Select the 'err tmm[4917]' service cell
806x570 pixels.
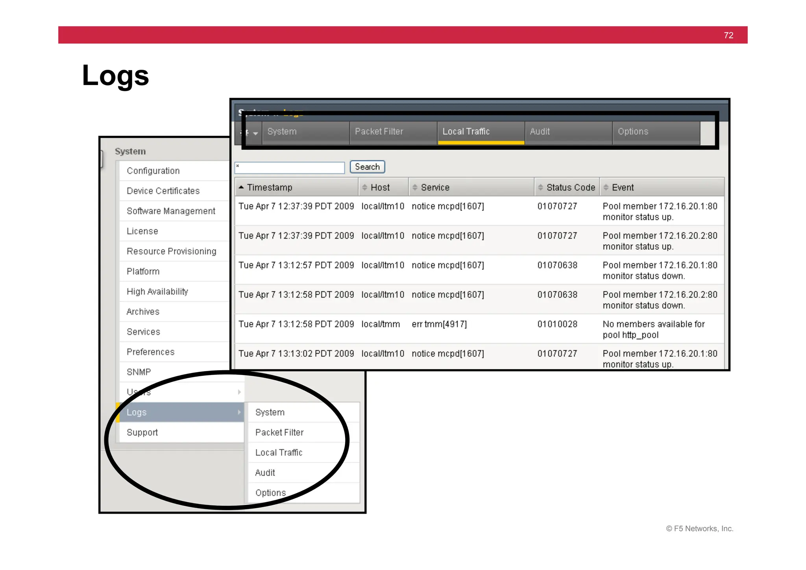pos(439,324)
